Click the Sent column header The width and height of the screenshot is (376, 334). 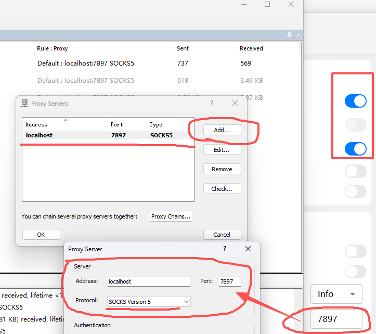coord(183,48)
